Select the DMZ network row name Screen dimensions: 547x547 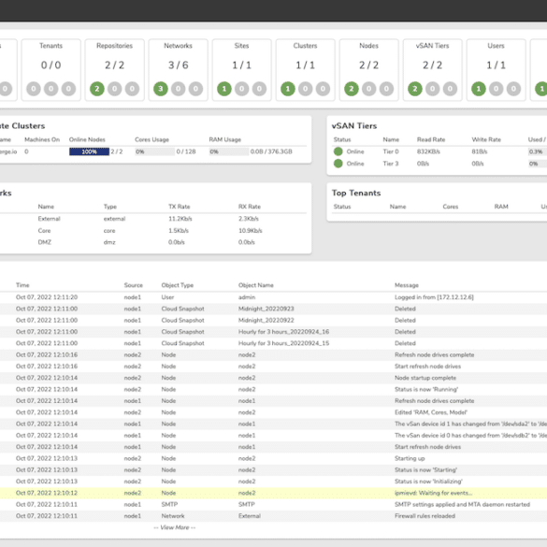click(x=44, y=242)
